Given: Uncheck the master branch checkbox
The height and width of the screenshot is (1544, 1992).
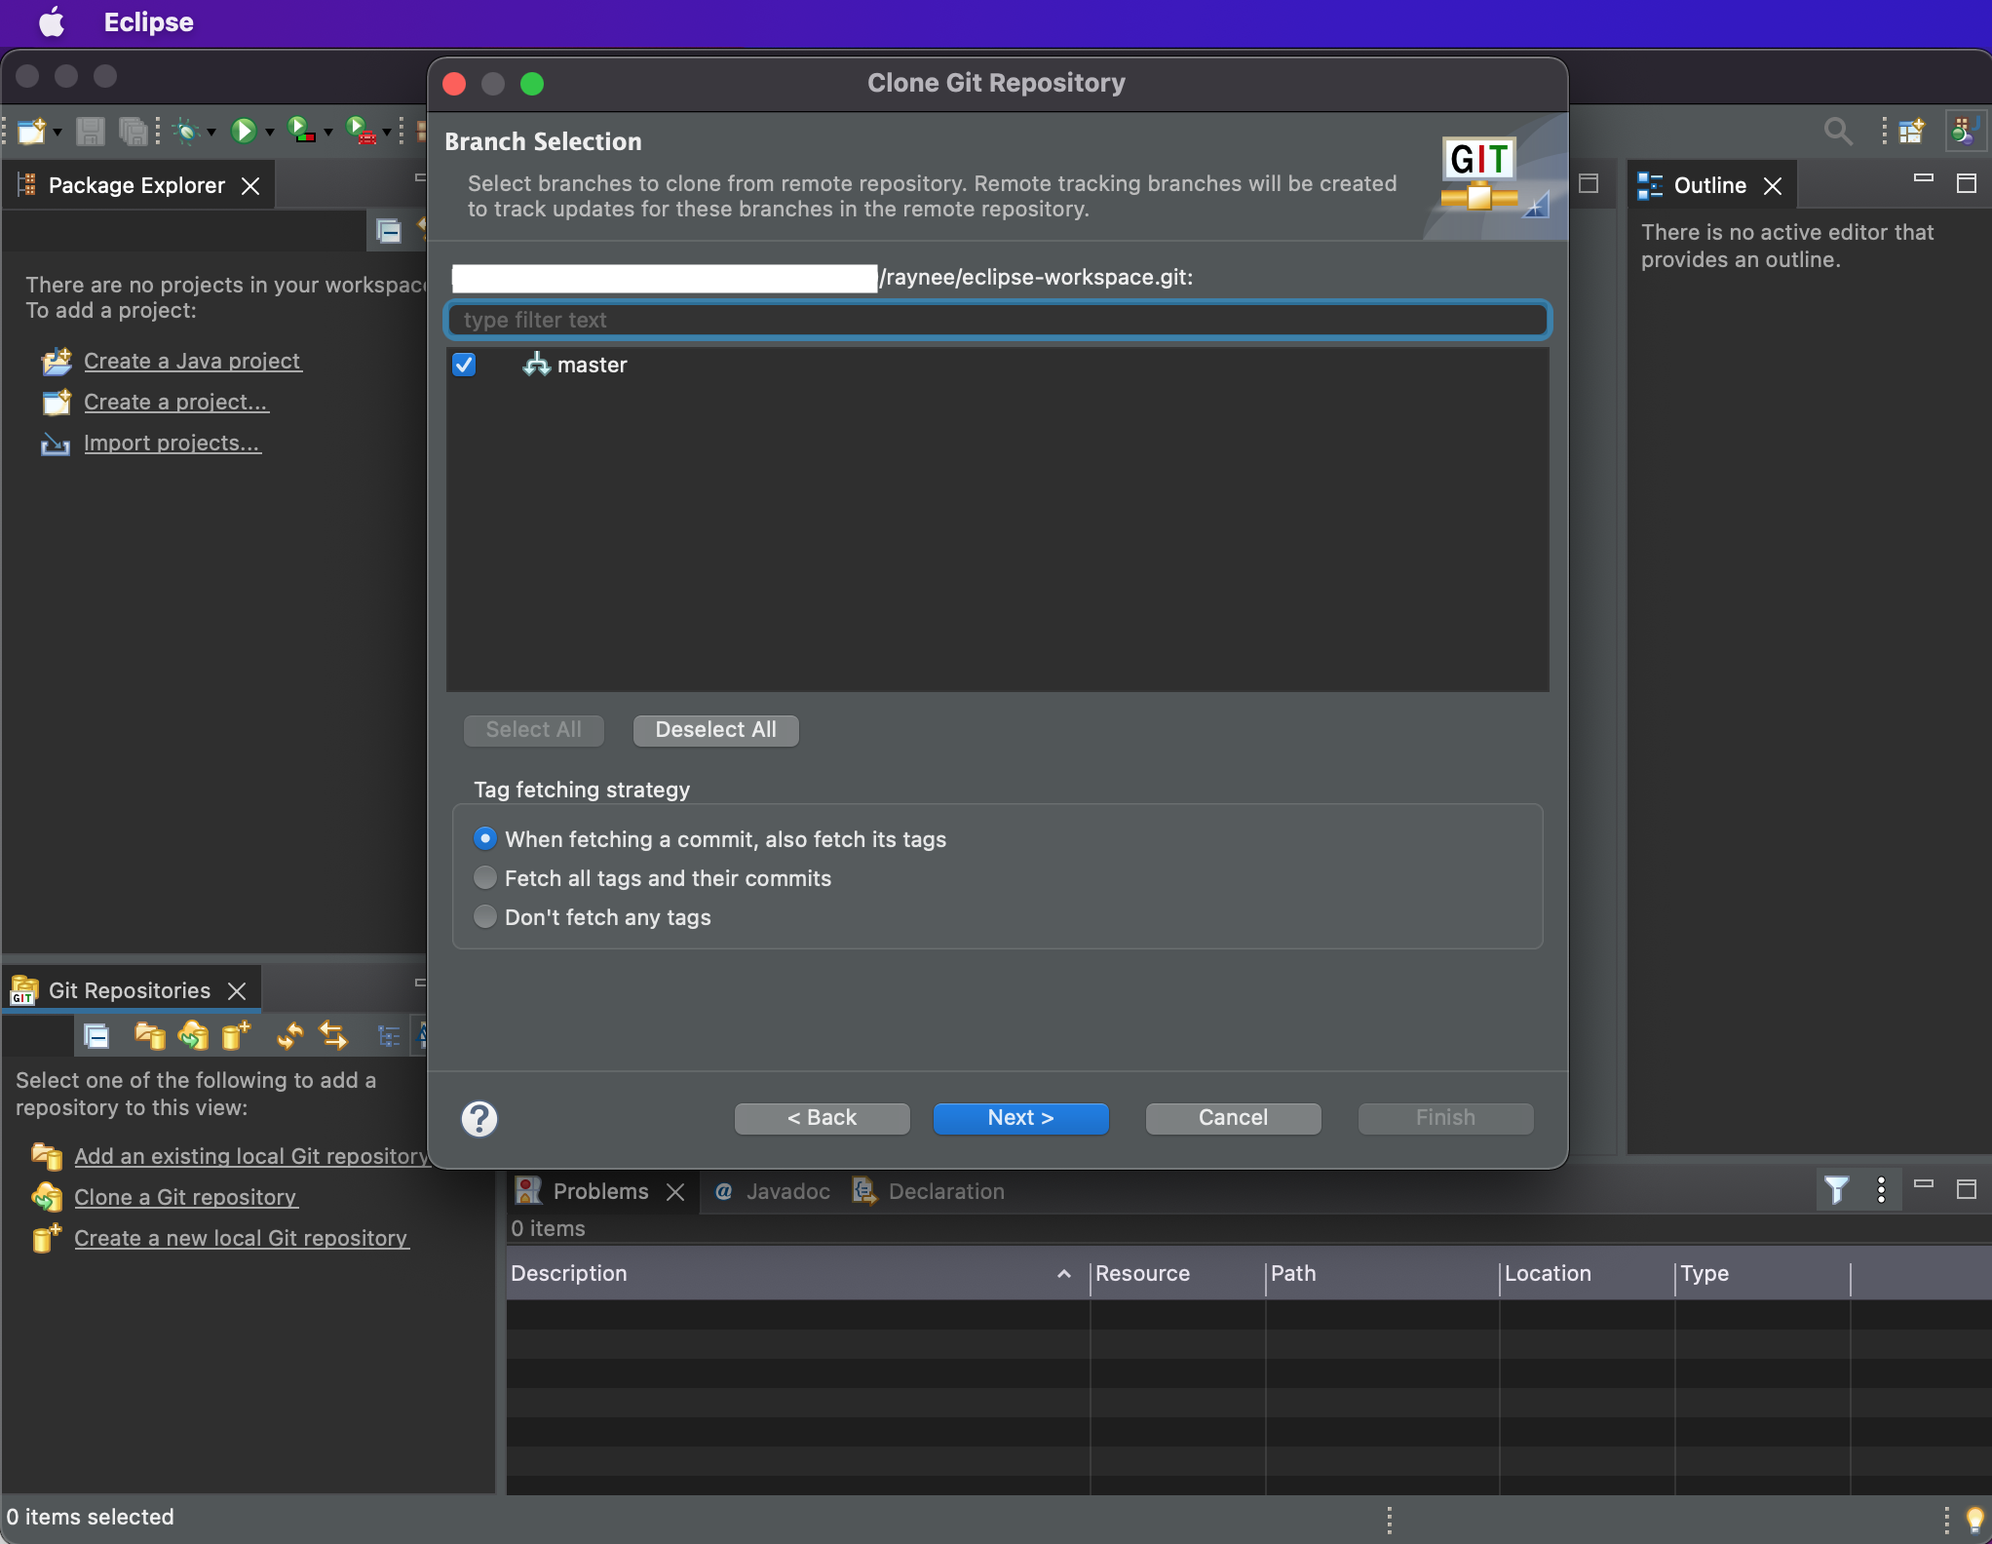Looking at the screenshot, I should 464,365.
